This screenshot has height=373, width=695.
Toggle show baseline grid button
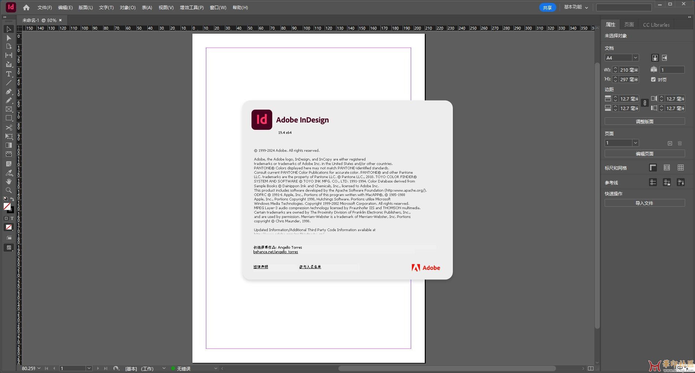pos(667,168)
